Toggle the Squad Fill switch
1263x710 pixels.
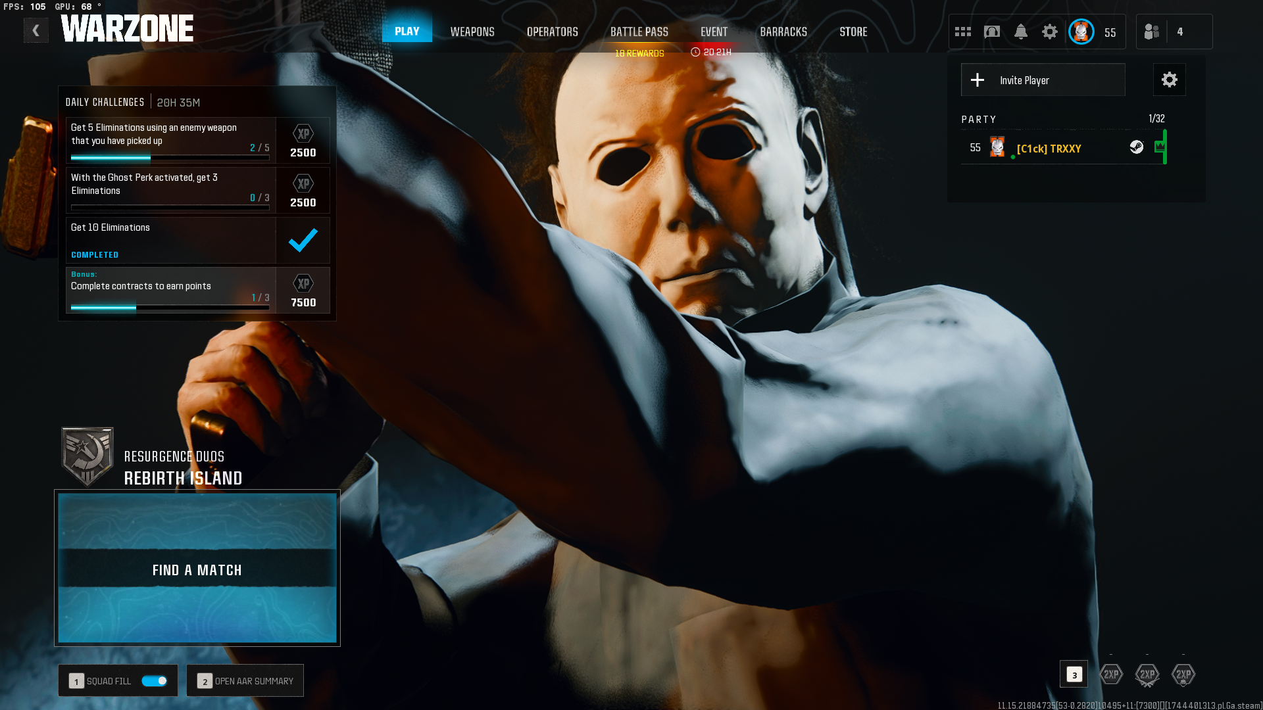155,681
